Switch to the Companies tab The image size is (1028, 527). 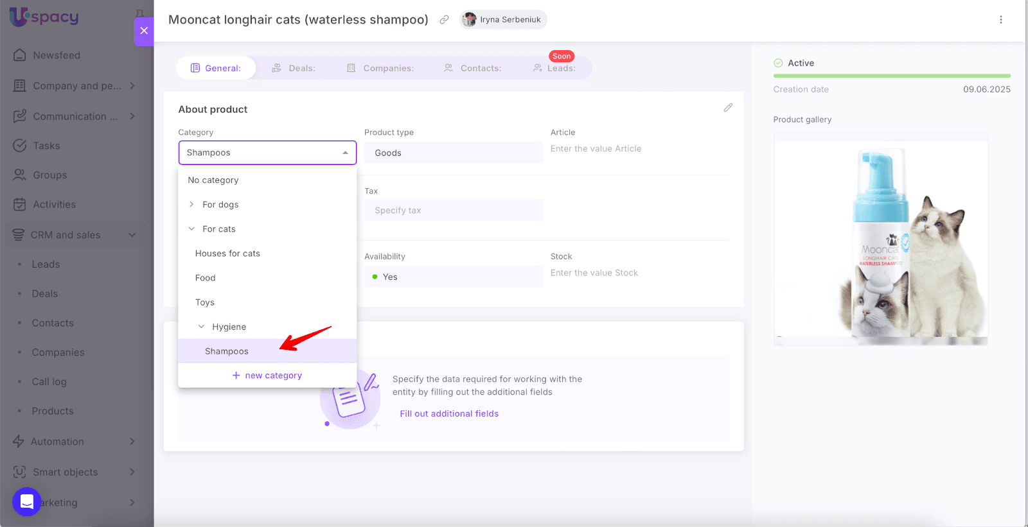click(380, 68)
